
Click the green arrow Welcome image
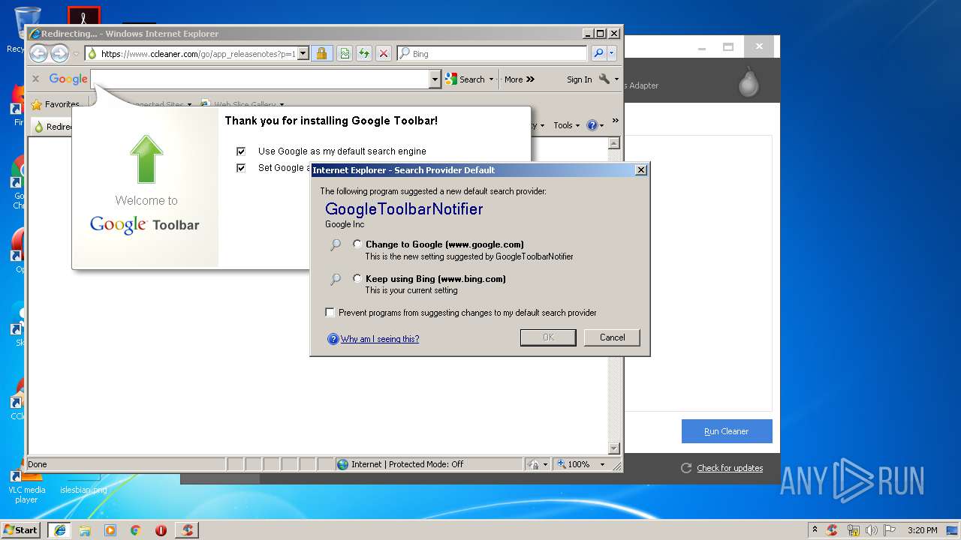146,159
